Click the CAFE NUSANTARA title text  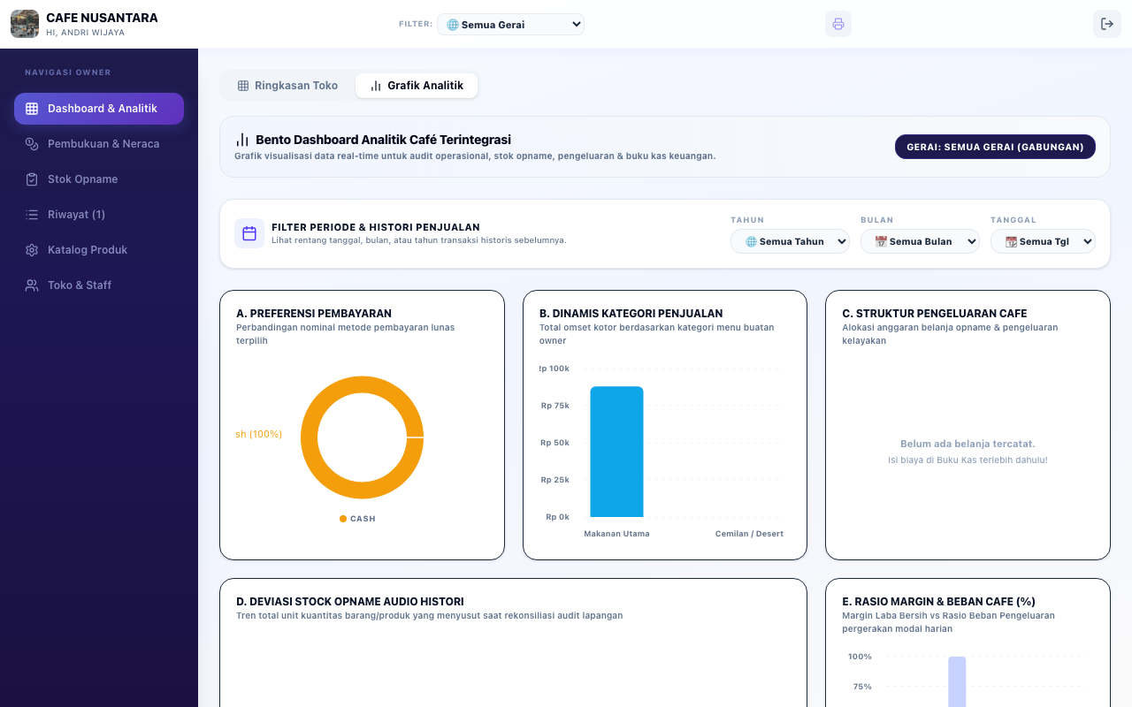(x=102, y=18)
